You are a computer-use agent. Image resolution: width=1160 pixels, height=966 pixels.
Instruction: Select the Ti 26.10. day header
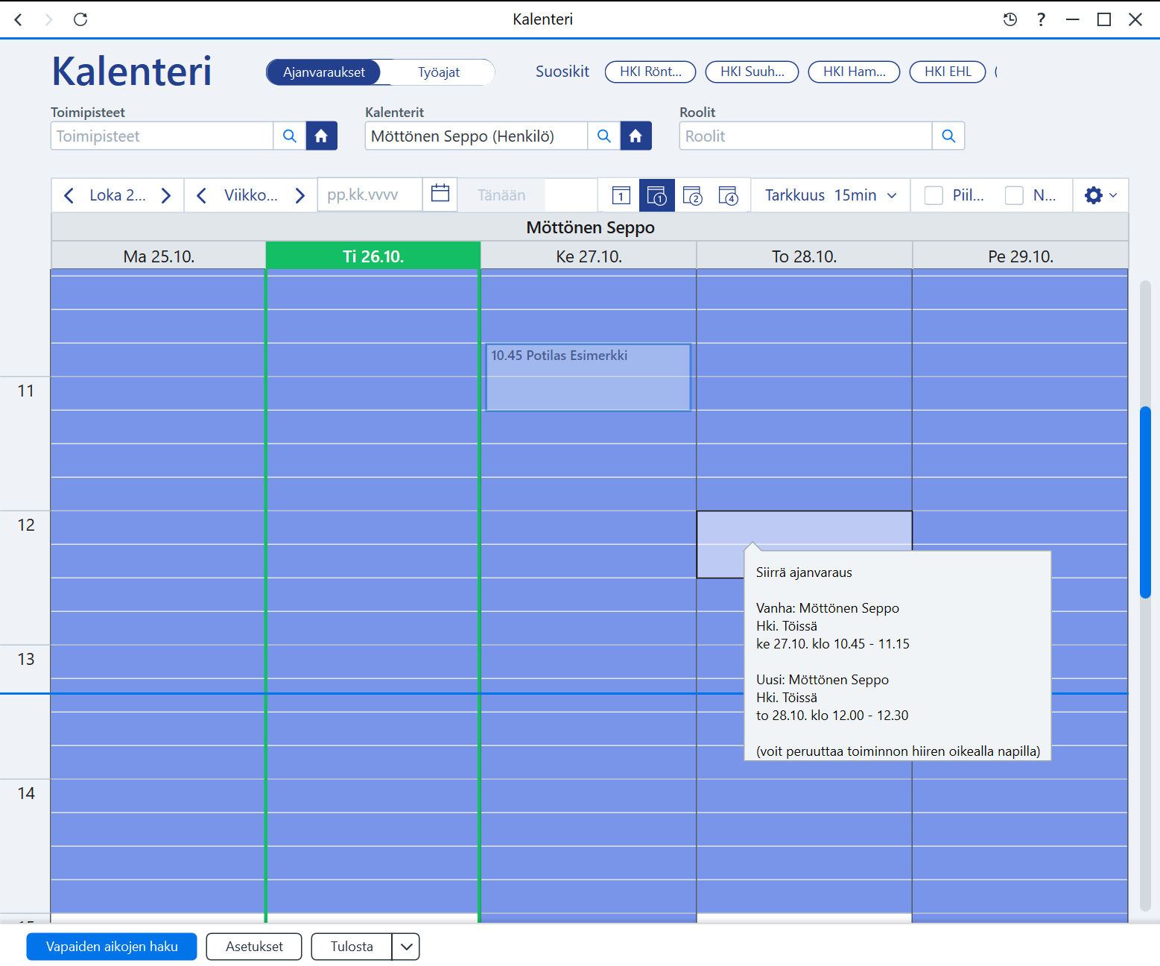373,256
